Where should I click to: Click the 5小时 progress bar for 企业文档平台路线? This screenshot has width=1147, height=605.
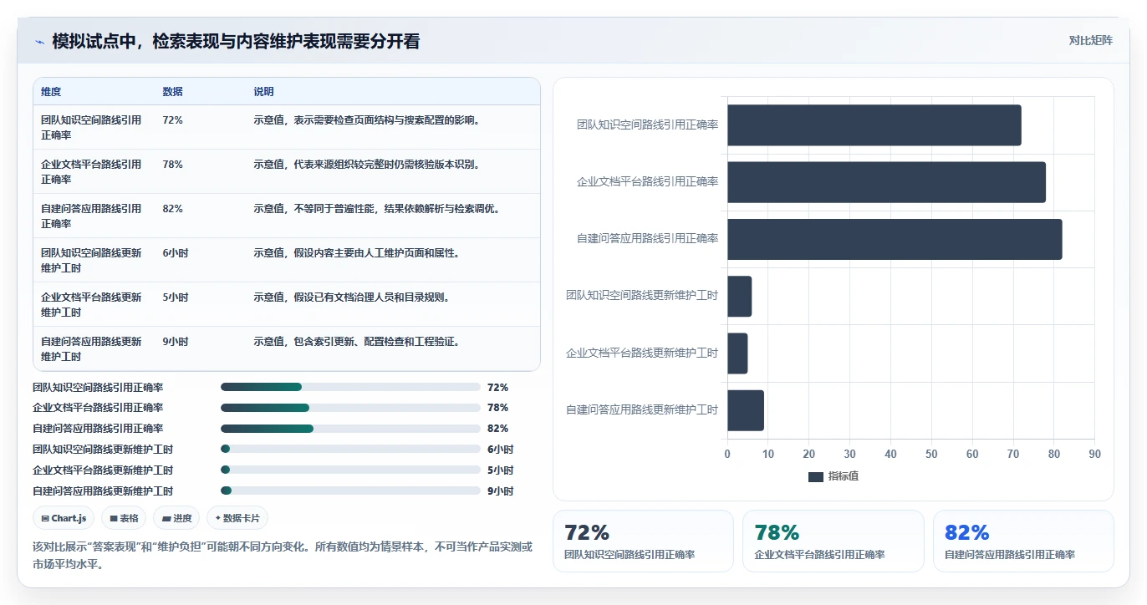coord(350,470)
